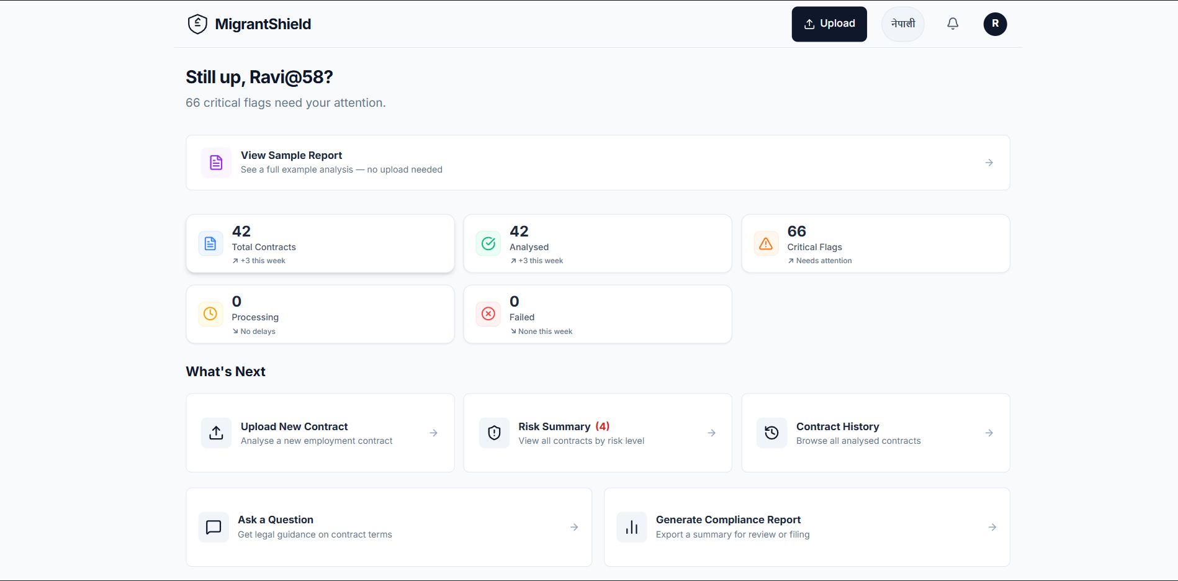Screen dimensions: 1178x581
Task: Click the Upload New Contract upload icon
Action: [216, 433]
